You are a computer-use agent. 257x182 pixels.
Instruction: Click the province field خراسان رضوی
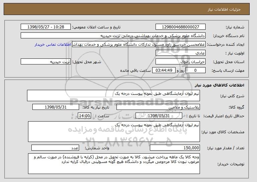click(x=181, y=62)
